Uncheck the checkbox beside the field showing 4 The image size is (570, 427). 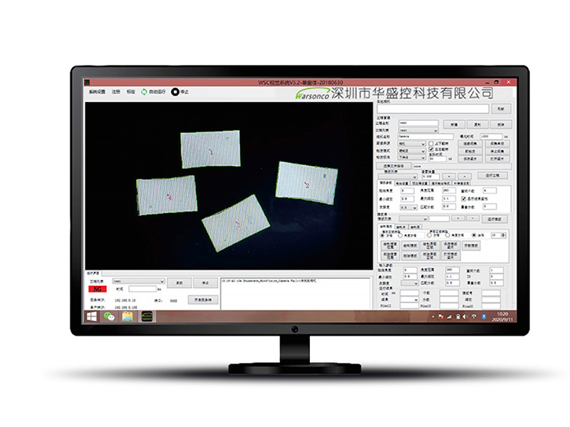point(464,199)
